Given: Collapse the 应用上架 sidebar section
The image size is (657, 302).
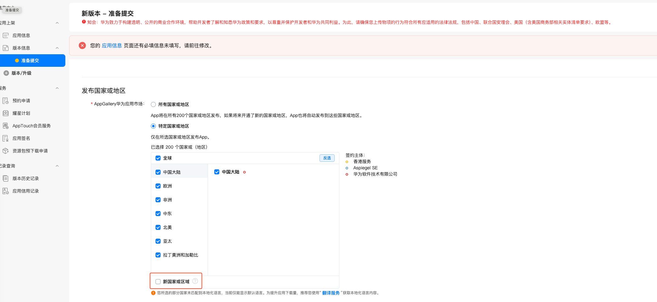Looking at the screenshot, I should 57,23.
